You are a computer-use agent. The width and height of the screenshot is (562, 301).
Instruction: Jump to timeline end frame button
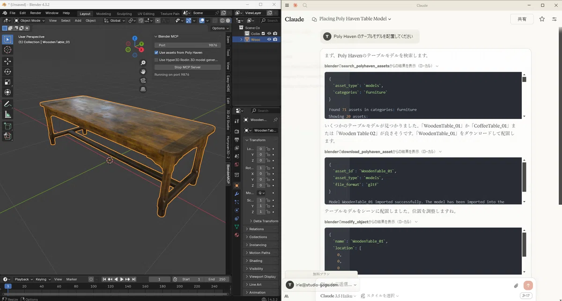pos(133,279)
